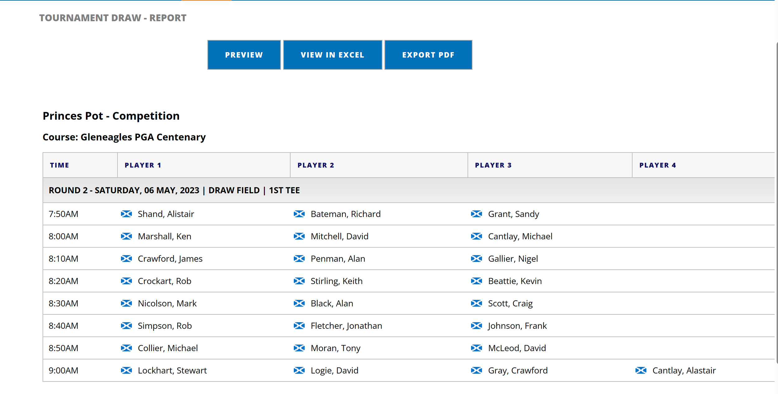The image size is (778, 394).
Task: Click Scotland flag beside Simpson, Rob
Action: point(126,326)
